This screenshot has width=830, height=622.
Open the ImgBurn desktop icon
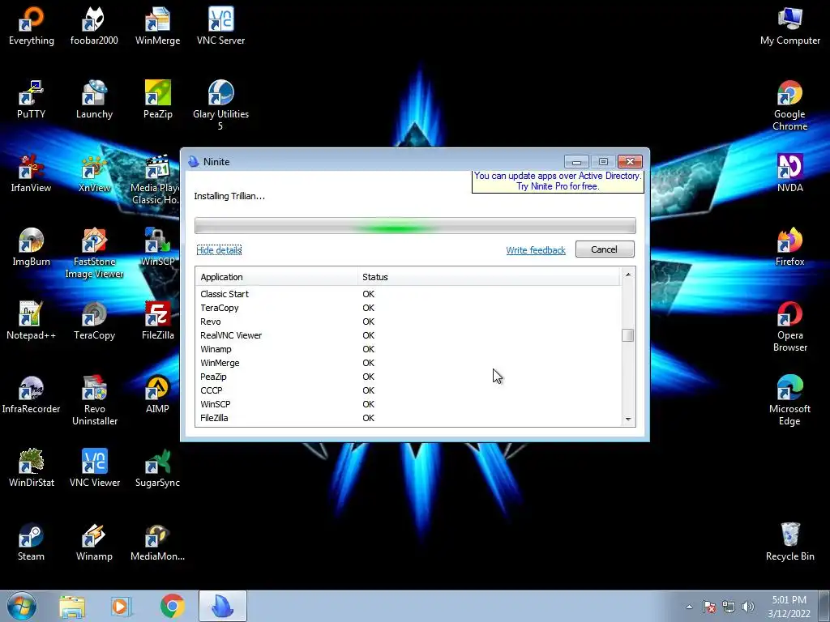(32, 248)
